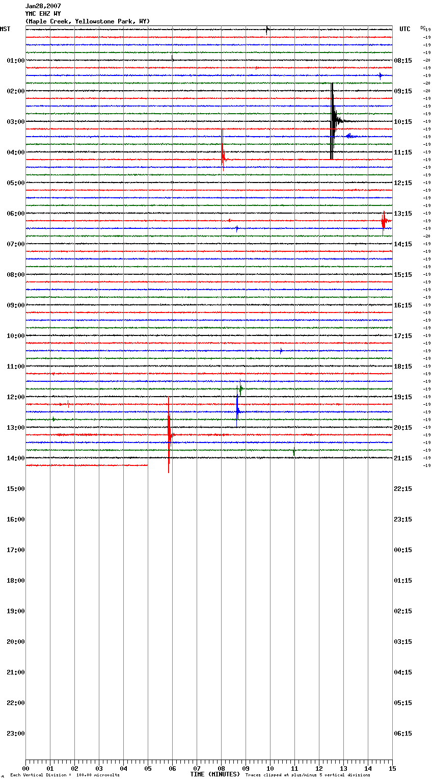This screenshot has height=782, width=433.
Task: Click the "21:15" UTC time label
Action: (x=403, y=458)
